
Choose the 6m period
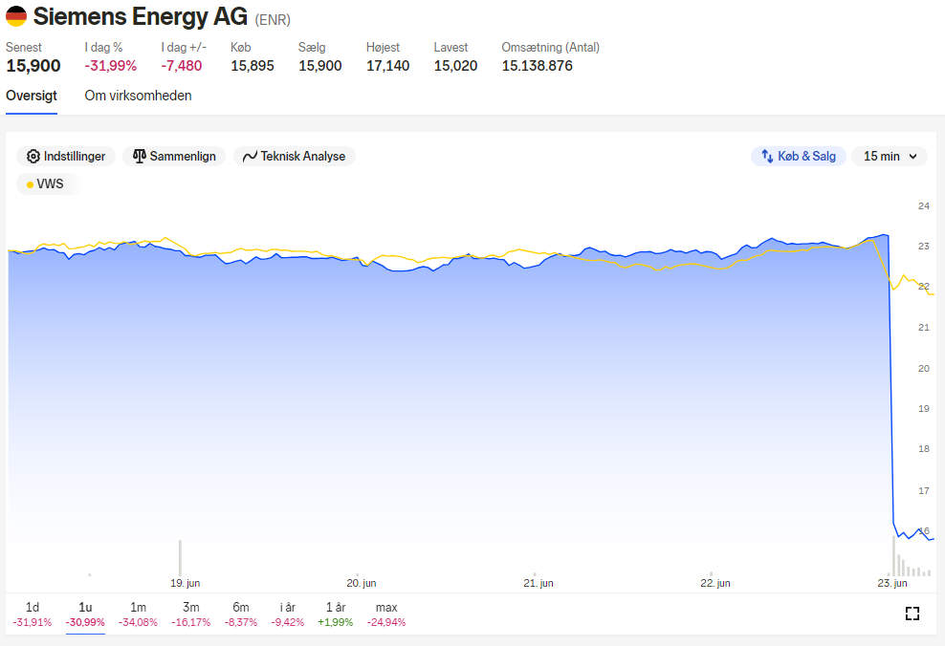(x=241, y=614)
